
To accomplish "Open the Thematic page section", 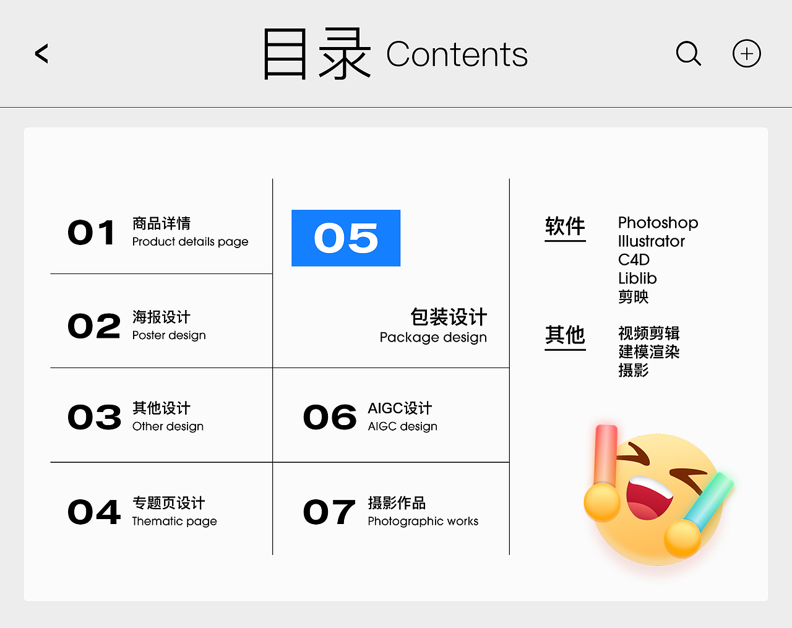I will (174, 512).
